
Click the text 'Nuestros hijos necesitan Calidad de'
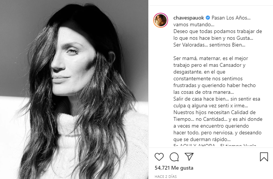[215, 112]
